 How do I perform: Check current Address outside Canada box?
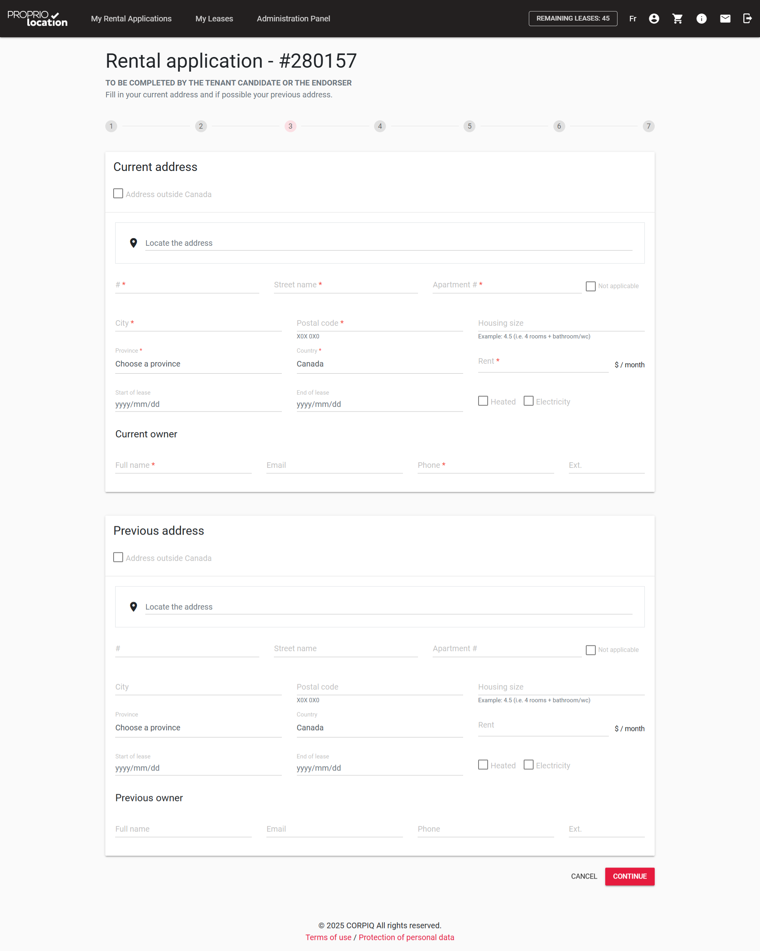[118, 194]
